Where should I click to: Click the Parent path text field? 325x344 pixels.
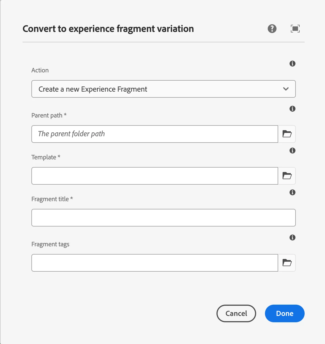coord(155,134)
